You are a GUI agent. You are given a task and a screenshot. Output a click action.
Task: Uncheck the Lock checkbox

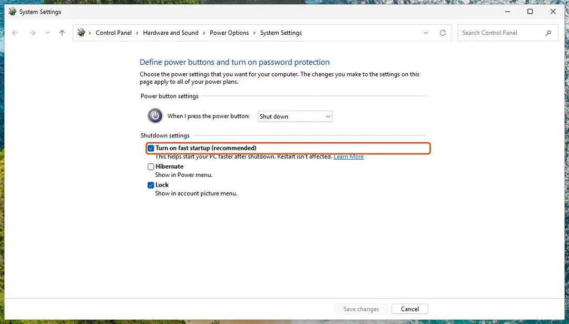(151, 185)
